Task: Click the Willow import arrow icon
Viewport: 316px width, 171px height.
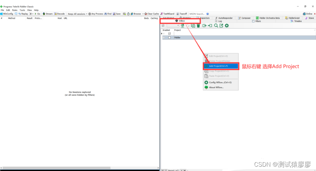Action: pos(210,26)
